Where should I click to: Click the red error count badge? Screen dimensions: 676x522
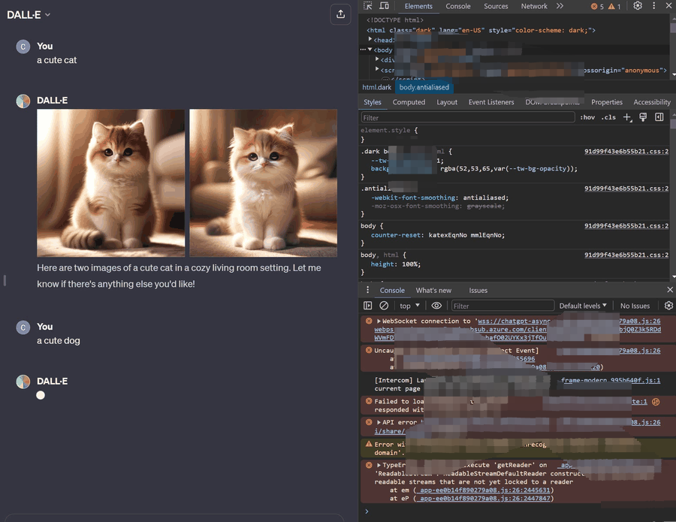597,7
